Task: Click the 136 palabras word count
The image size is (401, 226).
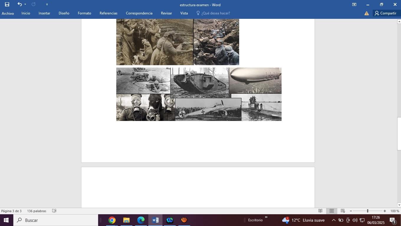Action: [x=37, y=211]
